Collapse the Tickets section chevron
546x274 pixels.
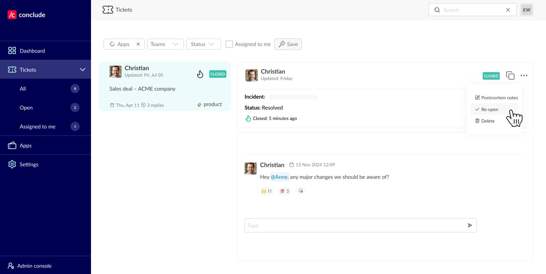coord(83,70)
